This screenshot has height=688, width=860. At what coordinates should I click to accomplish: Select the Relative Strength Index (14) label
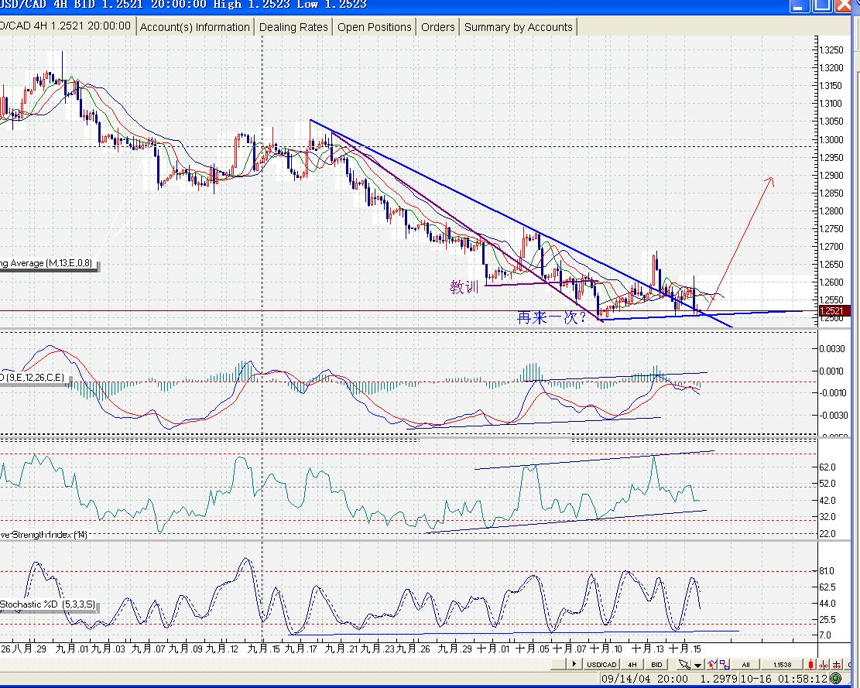coord(44,534)
